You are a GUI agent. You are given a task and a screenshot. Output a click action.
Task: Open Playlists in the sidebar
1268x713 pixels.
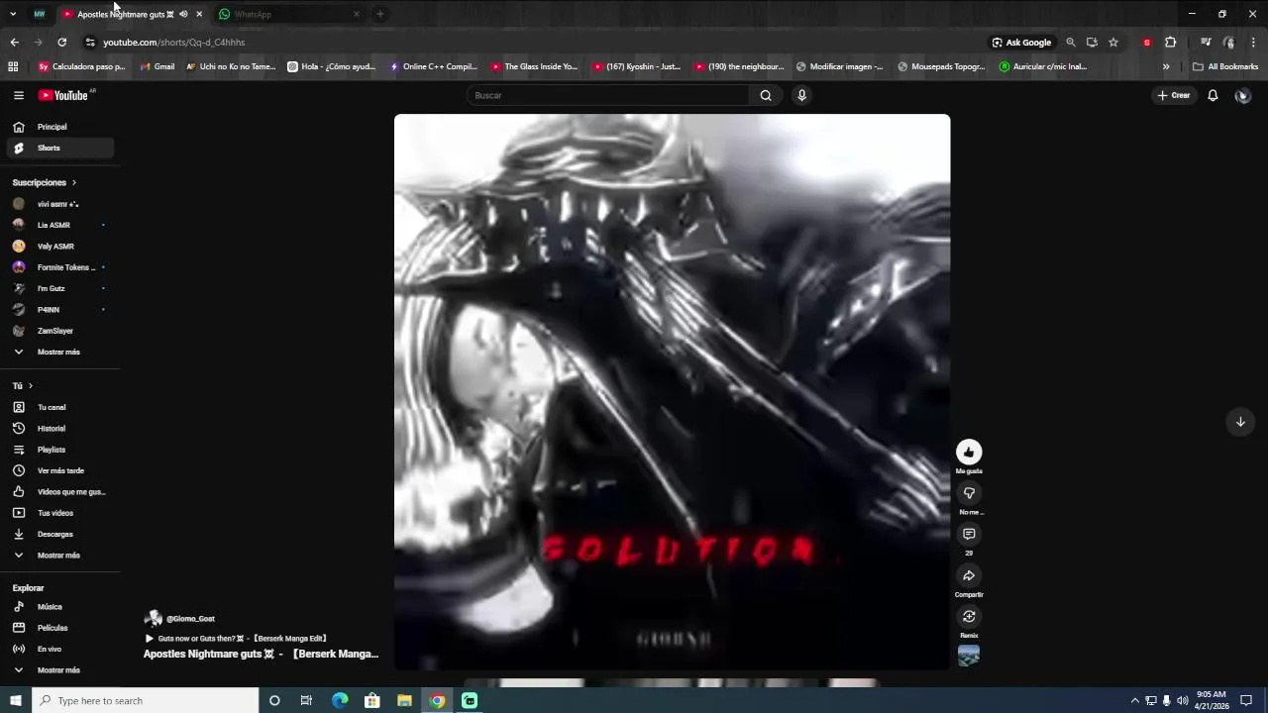60,450
